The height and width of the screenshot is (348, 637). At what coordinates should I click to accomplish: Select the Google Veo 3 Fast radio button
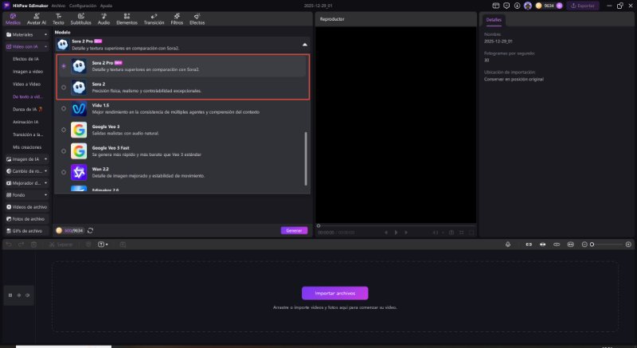pyautogui.click(x=64, y=151)
